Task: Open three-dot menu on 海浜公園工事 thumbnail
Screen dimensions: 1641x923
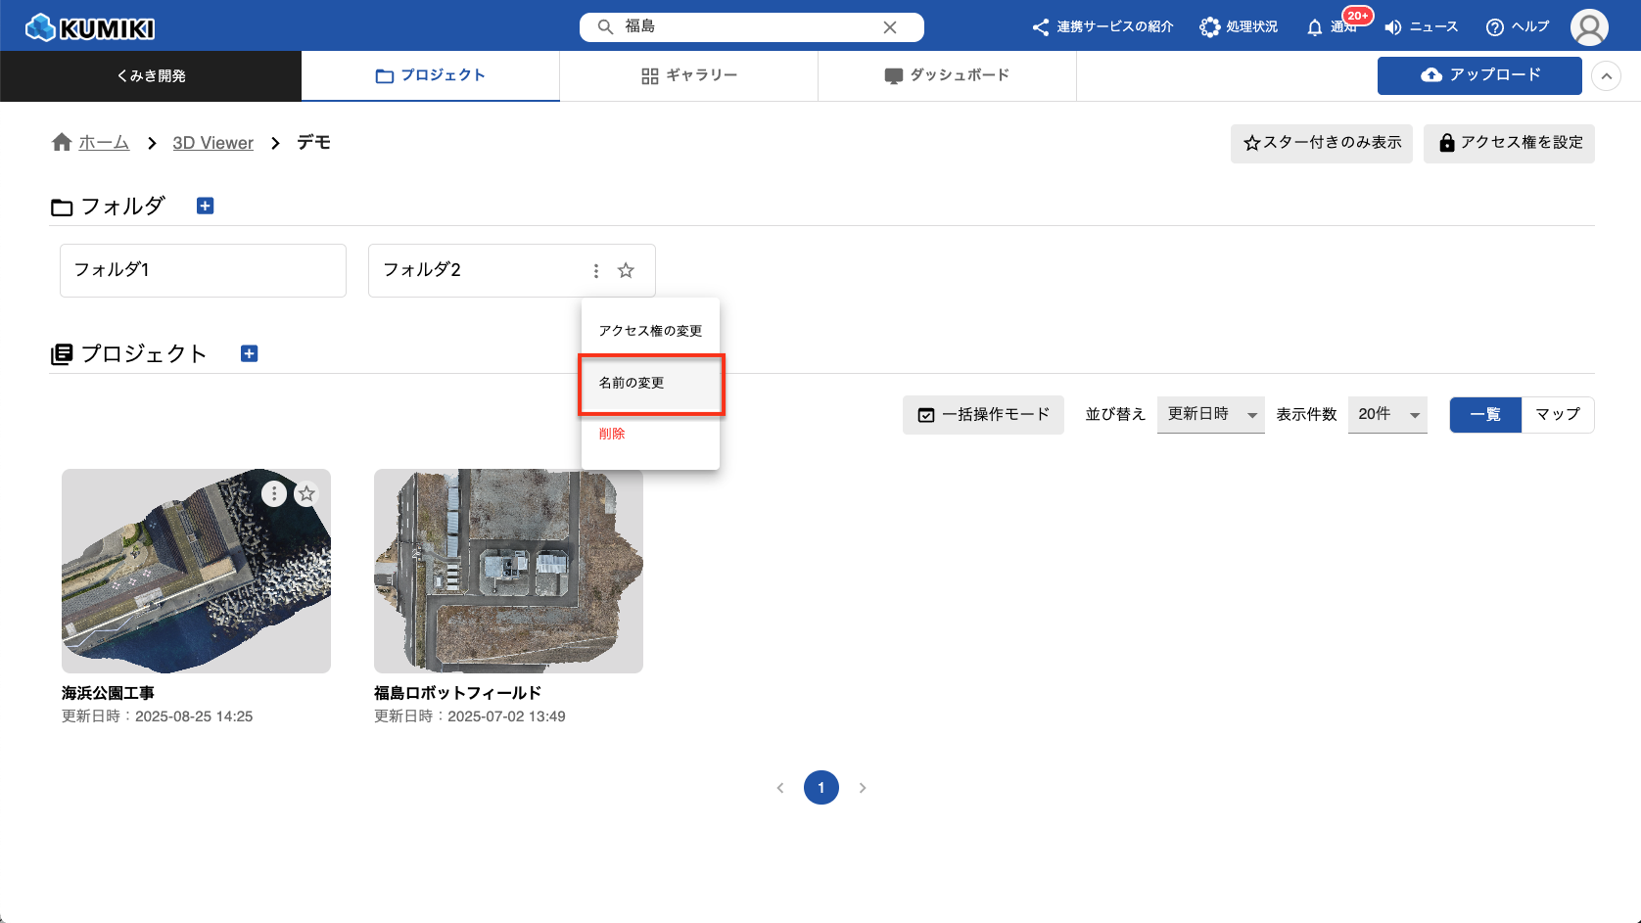Action: click(274, 494)
